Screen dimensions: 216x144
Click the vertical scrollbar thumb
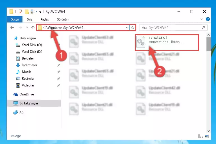pos(208,44)
